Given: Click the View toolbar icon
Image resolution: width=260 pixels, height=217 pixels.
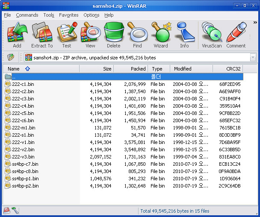Looking at the screenshot, I should [90, 35].
